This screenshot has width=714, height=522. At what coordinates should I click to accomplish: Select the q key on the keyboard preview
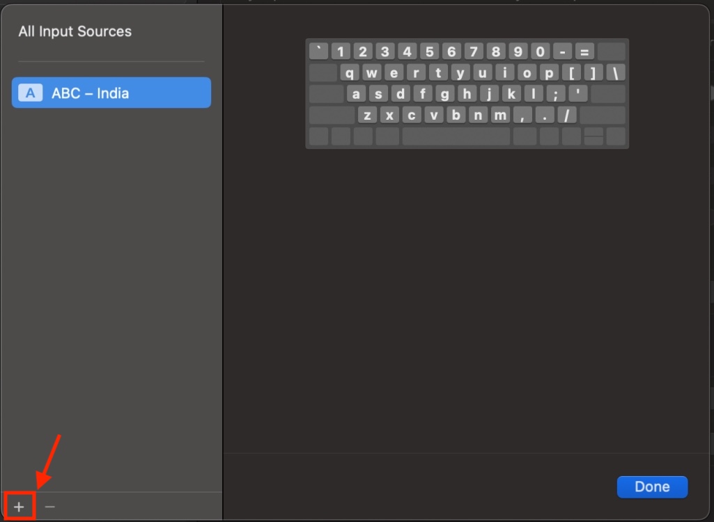[x=356, y=71]
